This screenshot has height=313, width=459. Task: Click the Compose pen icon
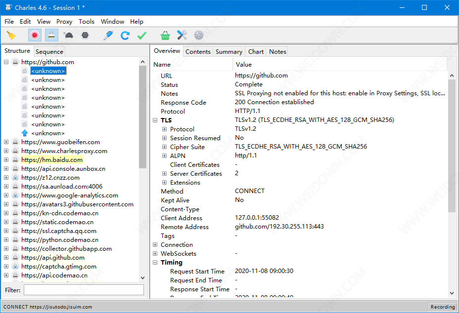[108, 36]
